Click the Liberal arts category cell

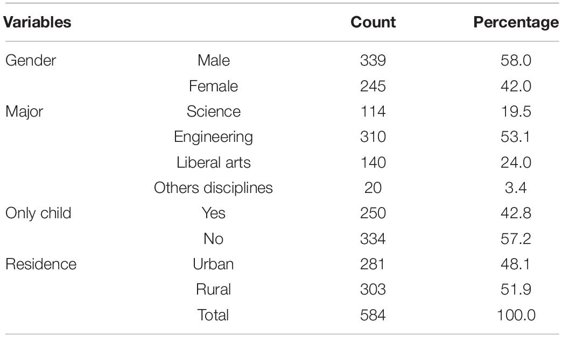[x=213, y=162]
